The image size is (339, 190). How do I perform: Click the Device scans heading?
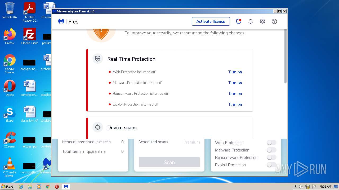[122, 127]
